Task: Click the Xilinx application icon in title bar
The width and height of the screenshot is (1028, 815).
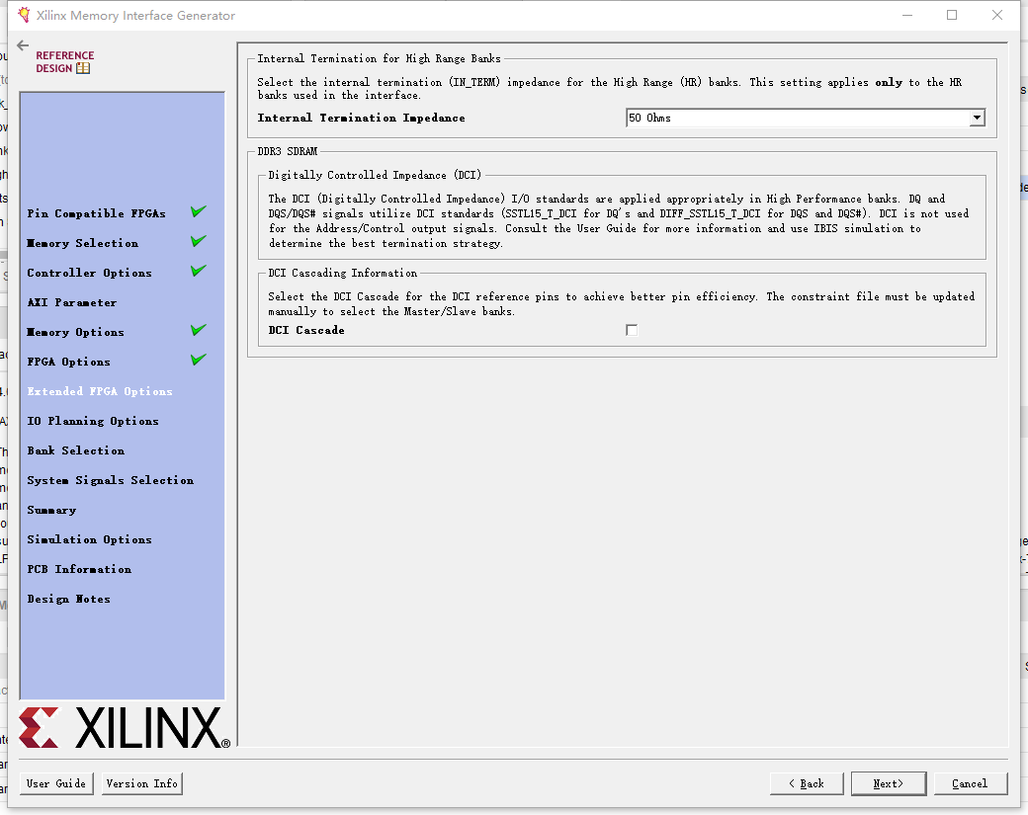Action: point(24,15)
